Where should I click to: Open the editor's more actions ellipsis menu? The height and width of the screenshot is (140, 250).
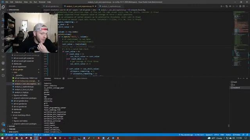[247, 6]
